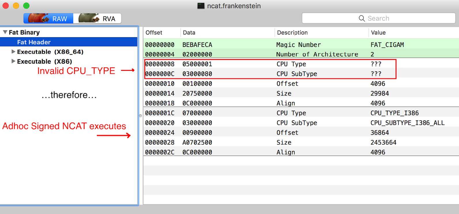Select the 29984 size value

pos(380,93)
